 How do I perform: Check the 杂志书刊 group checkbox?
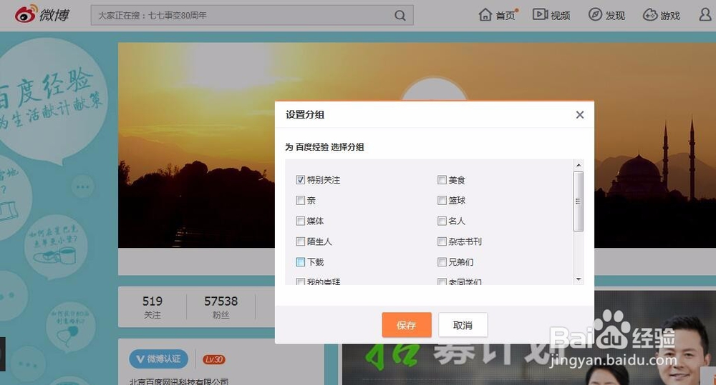coord(442,241)
